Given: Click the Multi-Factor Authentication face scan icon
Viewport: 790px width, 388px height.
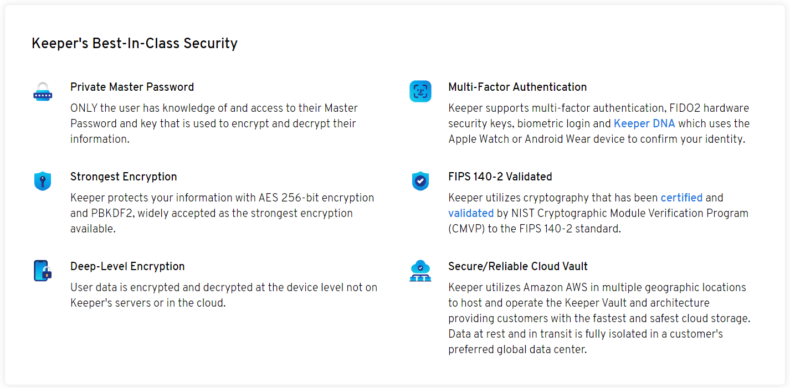Looking at the screenshot, I should pyautogui.click(x=420, y=91).
